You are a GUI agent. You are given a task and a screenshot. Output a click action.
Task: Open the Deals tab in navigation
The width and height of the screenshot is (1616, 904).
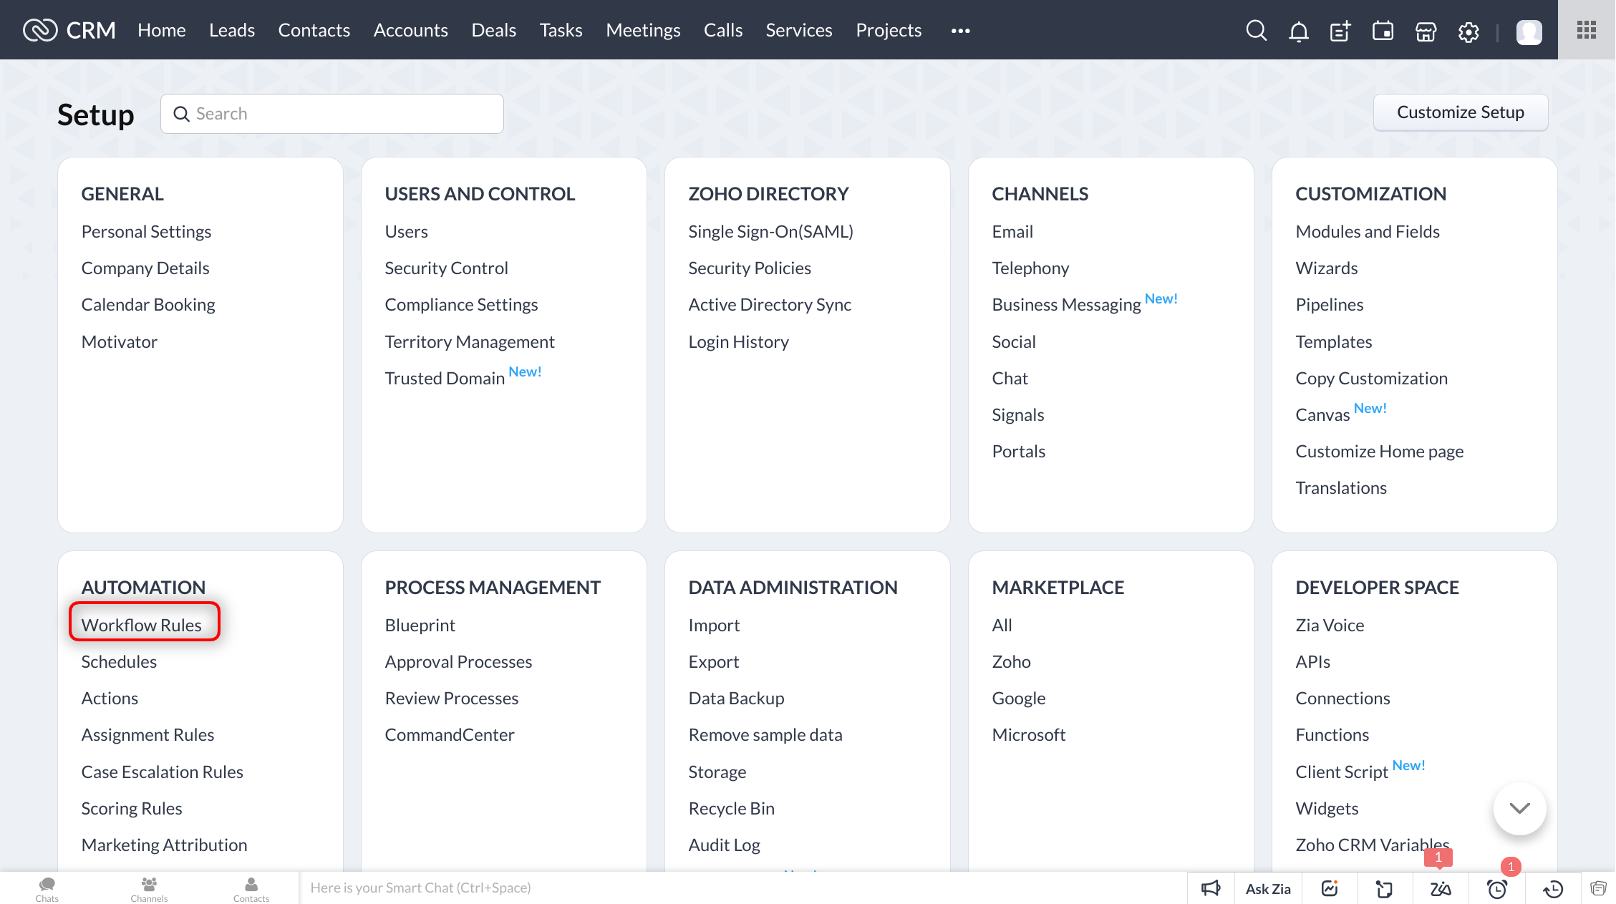(x=494, y=29)
